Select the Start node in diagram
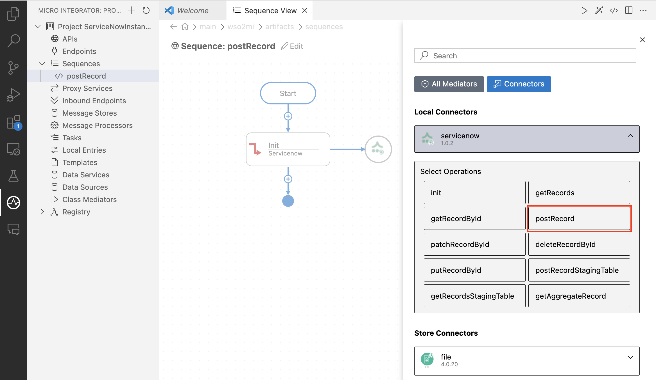This screenshot has width=656, height=380. 288,93
